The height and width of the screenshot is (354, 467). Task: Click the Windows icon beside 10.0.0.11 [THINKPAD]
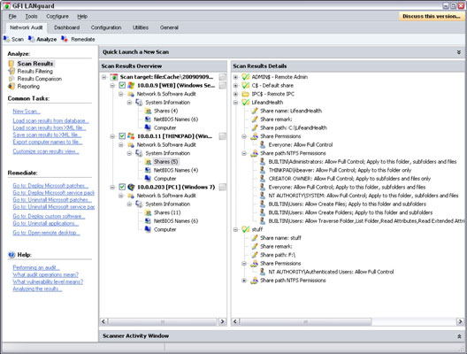pos(131,136)
